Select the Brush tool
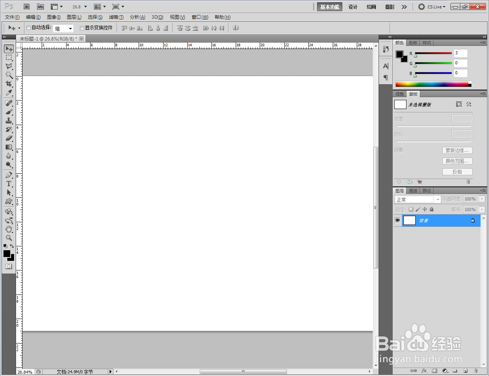Image resolution: width=489 pixels, height=376 pixels. coord(9,112)
